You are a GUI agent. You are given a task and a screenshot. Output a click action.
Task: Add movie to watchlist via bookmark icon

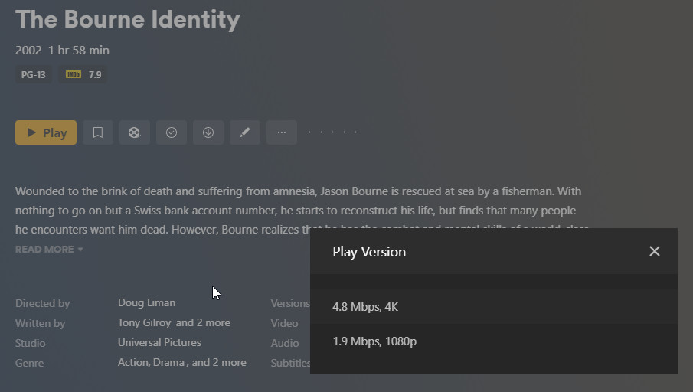[x=98, y=132]
